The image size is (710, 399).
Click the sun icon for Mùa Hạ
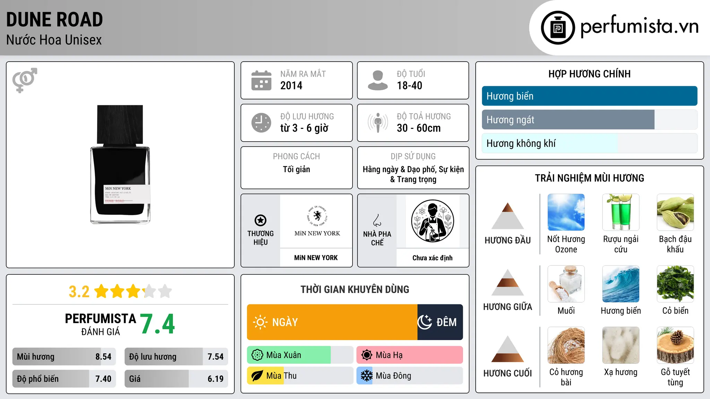(x=367, y=355)
